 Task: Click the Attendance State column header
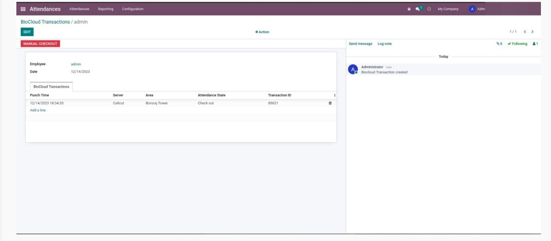pos(212,95)
